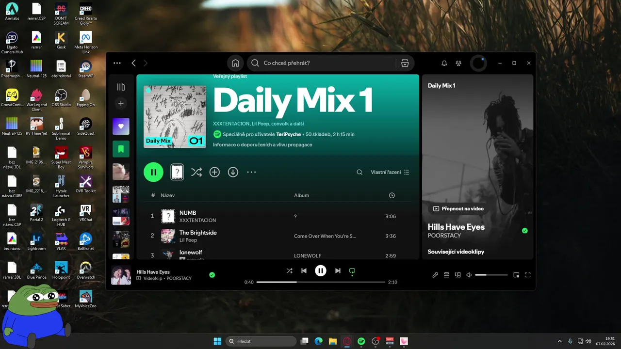Mute the volume speaker icon
This screenshot has height=349, width=621.
469,275
